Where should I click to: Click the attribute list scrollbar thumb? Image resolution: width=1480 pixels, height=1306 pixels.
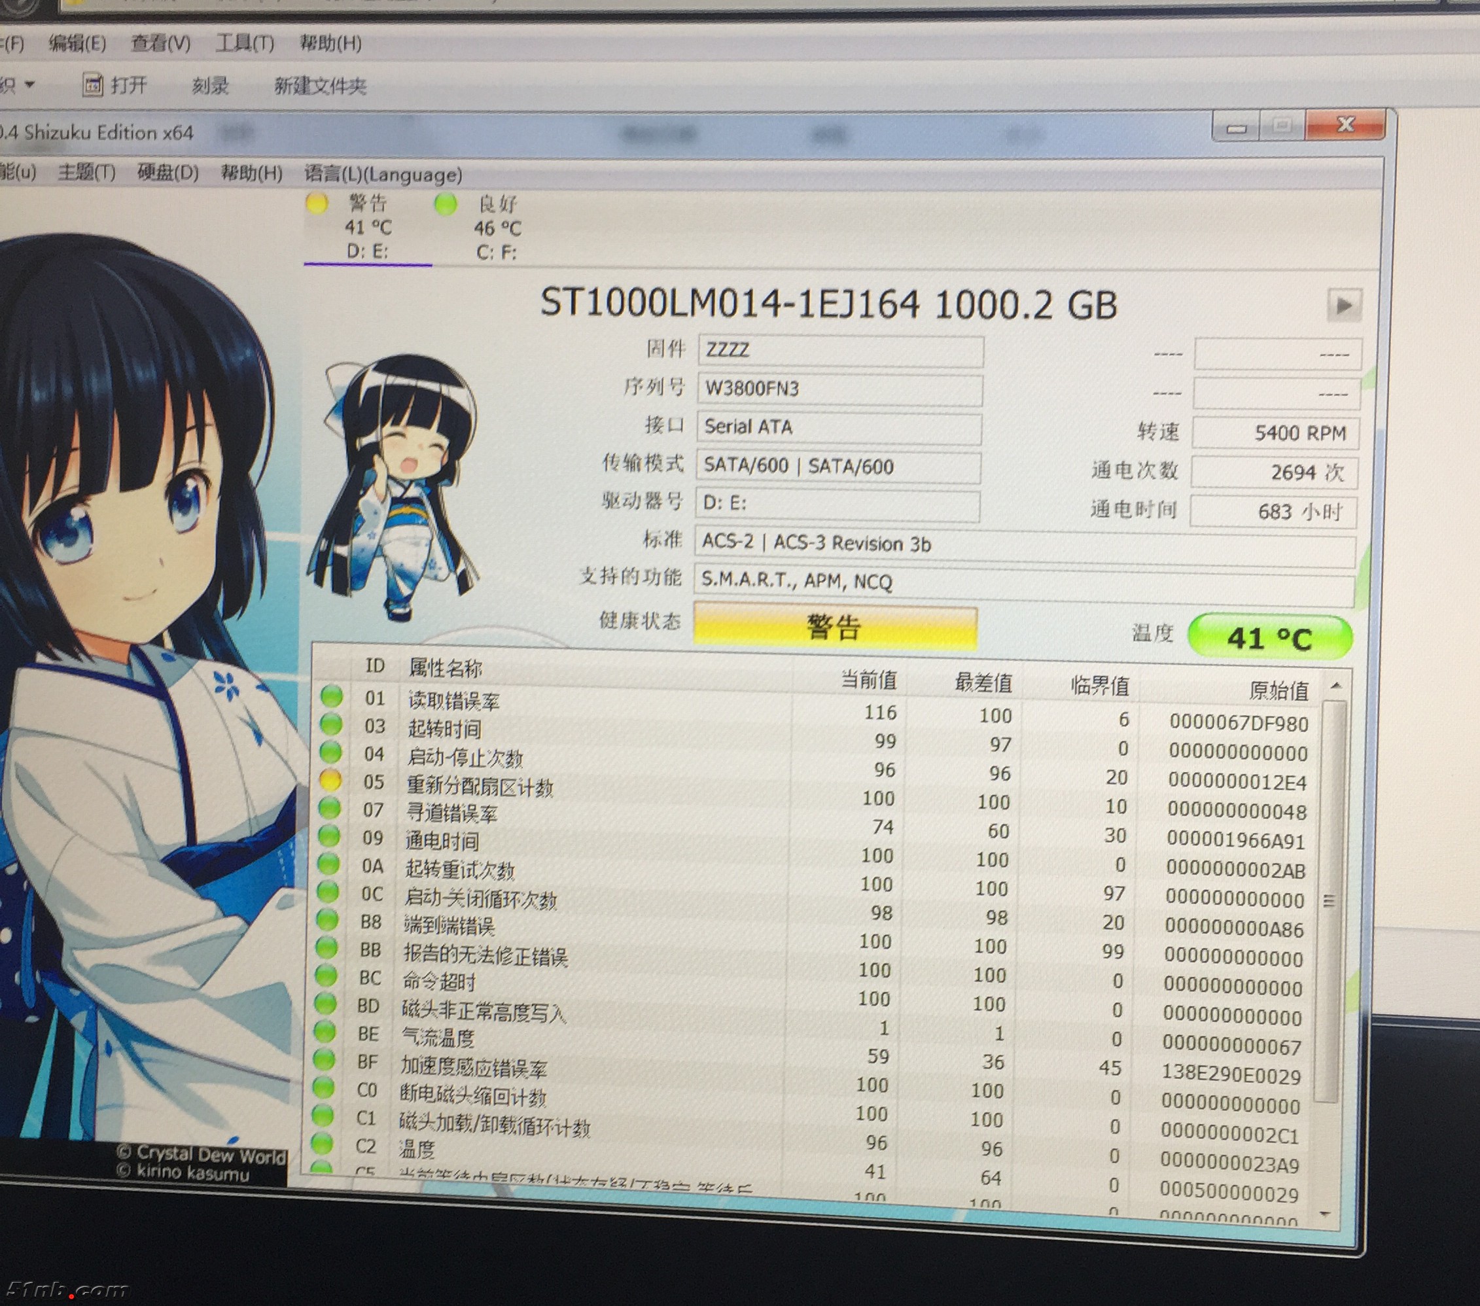pos(1330,900)
